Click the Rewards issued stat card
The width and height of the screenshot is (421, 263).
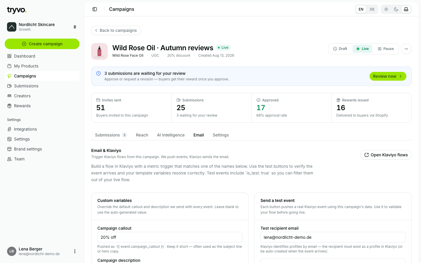372,108
